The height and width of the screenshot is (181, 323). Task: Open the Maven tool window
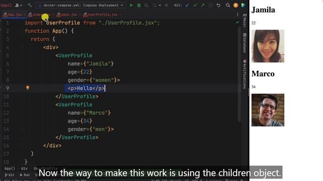244,21
